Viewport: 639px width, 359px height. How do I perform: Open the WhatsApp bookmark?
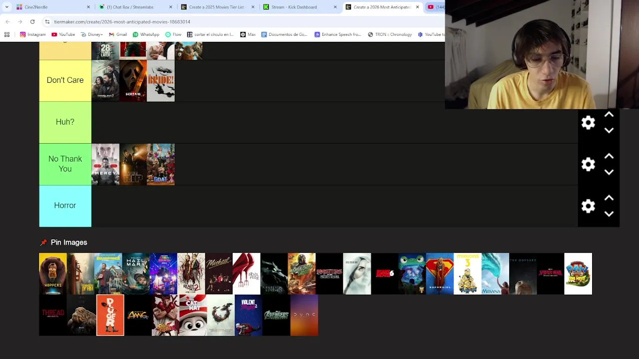coord(146,34)
